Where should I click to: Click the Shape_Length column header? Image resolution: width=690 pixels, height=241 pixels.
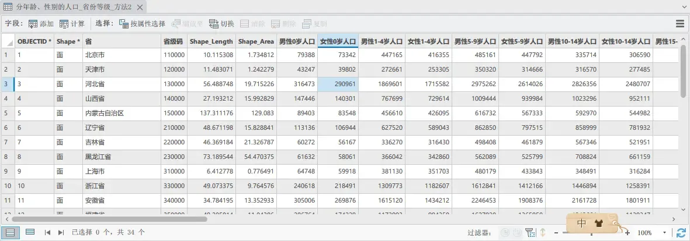tap(211, 42)
